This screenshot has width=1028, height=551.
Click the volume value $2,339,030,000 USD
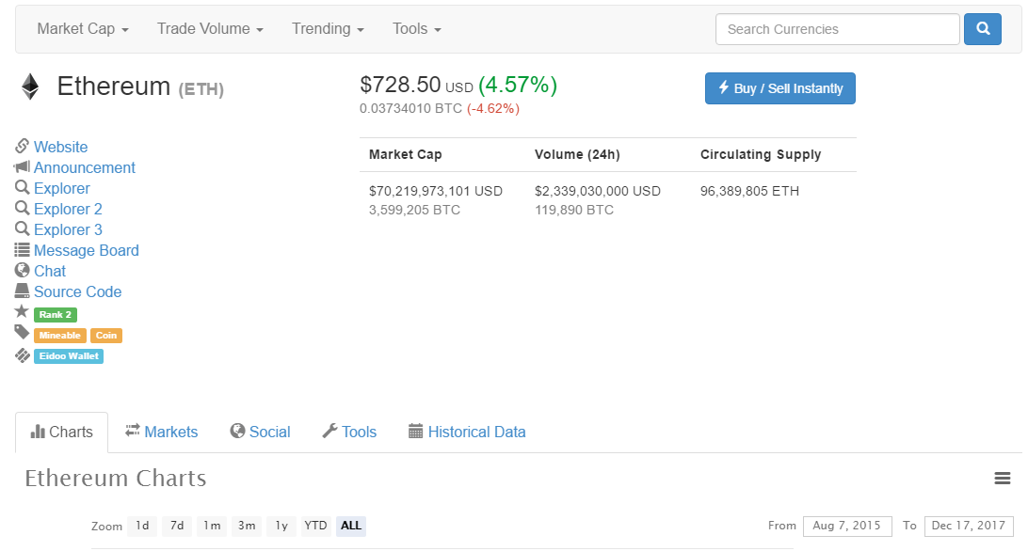coord(598,191)
